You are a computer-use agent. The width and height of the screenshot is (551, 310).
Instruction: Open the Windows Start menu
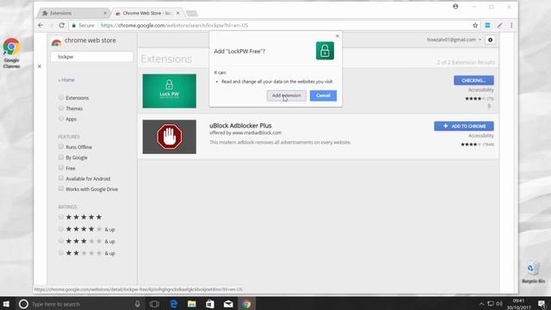click(6, 304)
